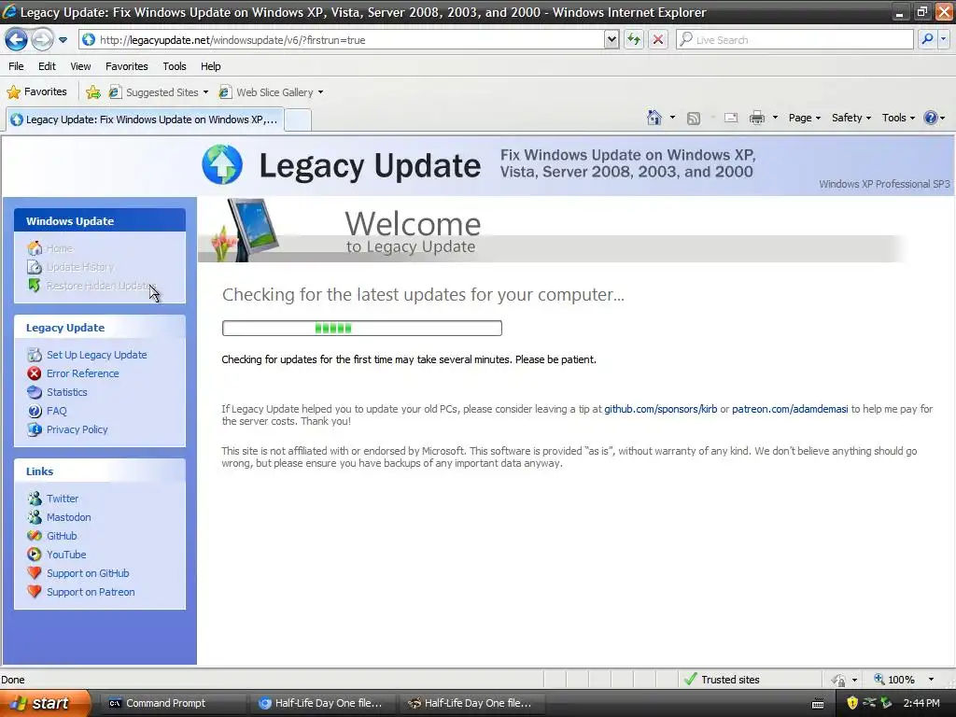Open the Favorites star panel button
The width and height of the screenshot is (956, 717).
pos(36,92)
